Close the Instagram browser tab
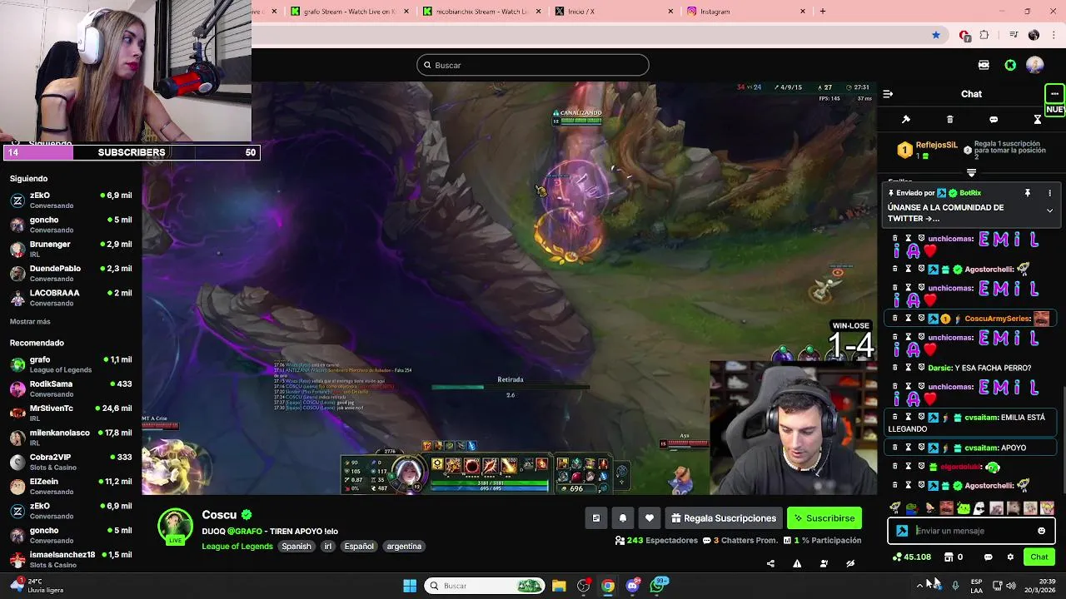This screenshot has height=599, width=1066. (x=803, y=12)
